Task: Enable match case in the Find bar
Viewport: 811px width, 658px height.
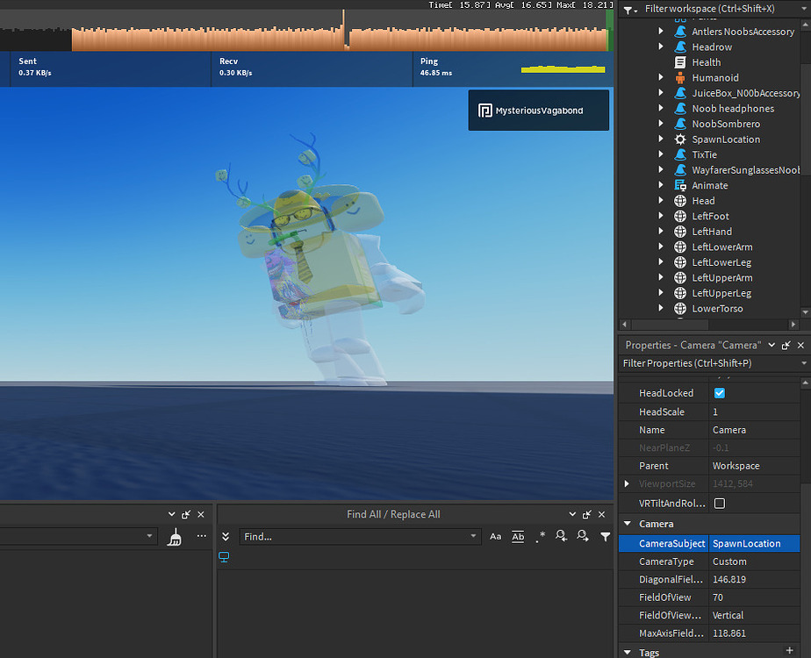Action: (x=496, y=537)
